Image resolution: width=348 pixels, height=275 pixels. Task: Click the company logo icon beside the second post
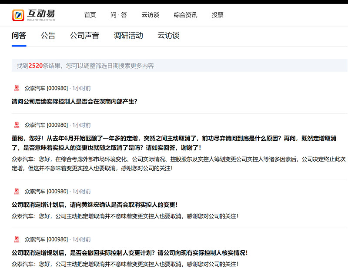coord(17,125)
